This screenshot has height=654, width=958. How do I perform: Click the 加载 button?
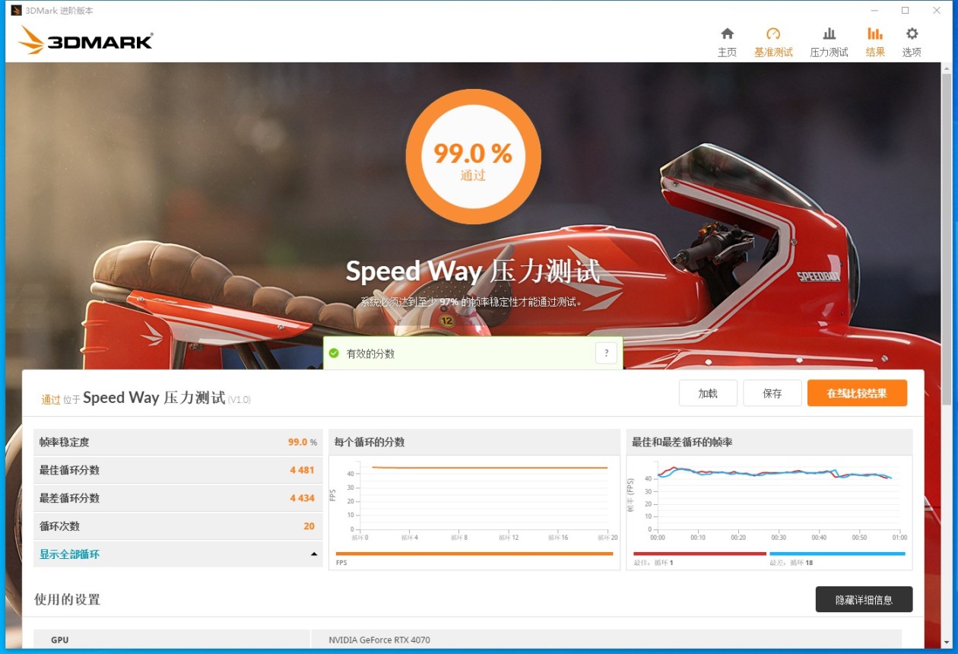[708, 393]
